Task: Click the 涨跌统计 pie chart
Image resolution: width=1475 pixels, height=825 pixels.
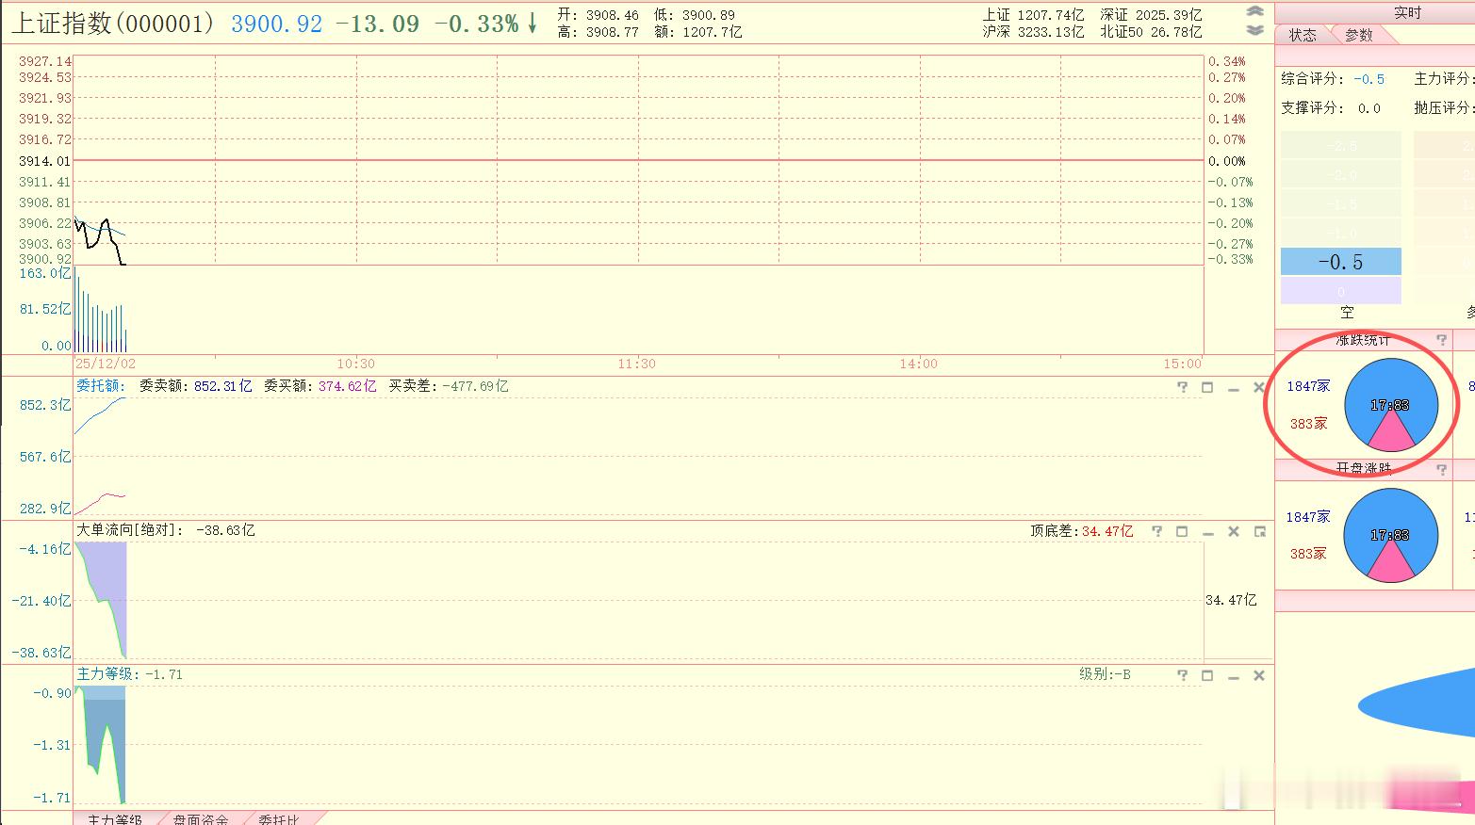Action: (x=1390, y=404)
